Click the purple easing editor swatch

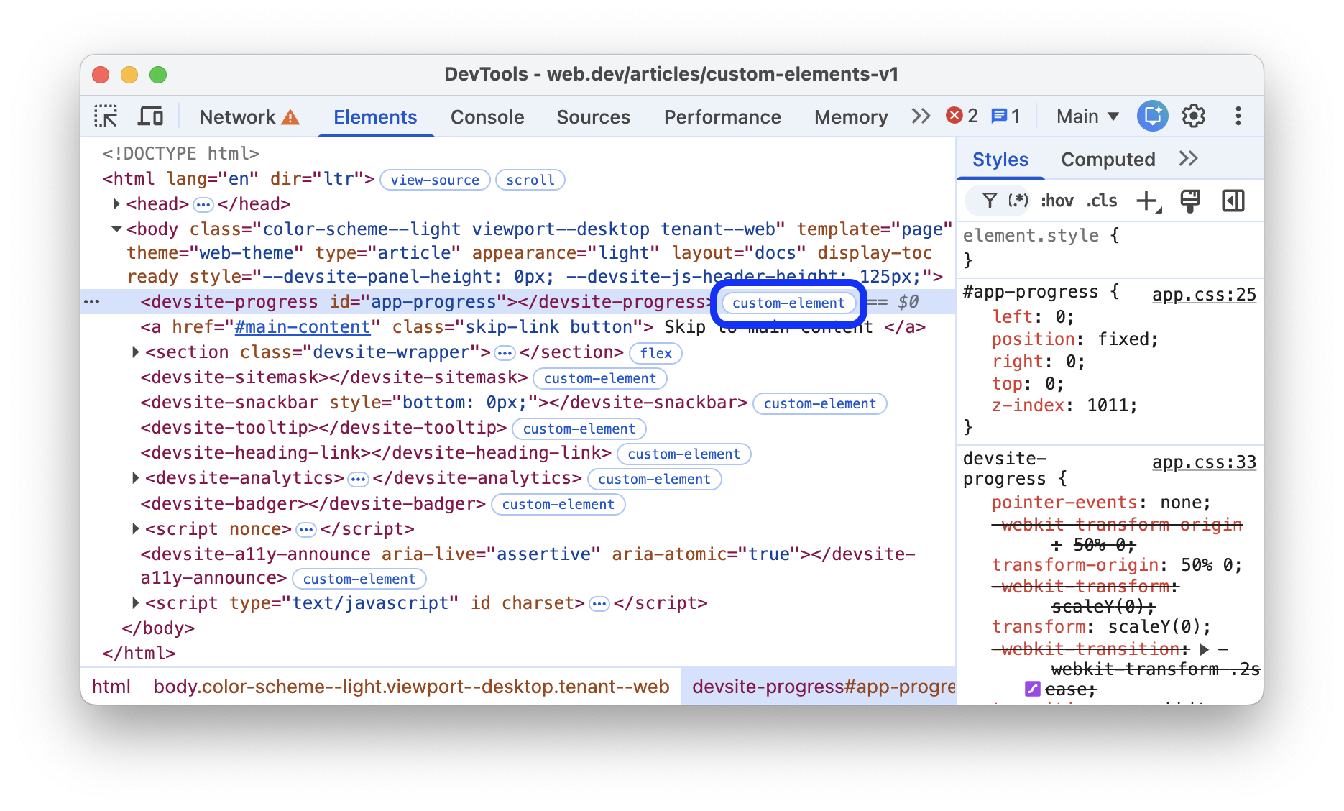(1032, 689)
